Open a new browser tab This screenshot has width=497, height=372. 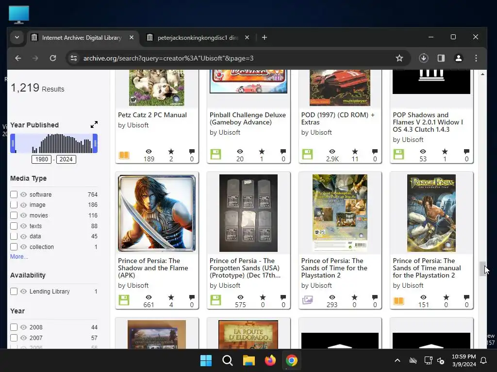[265, 38]
